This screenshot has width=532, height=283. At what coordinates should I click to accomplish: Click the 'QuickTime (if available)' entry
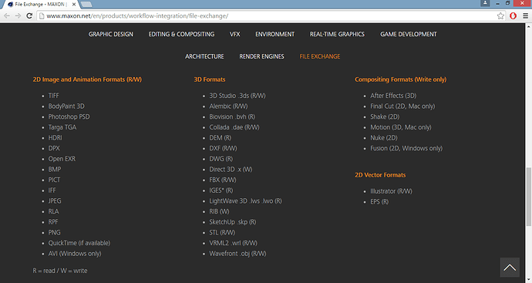[x=79, y=244]
